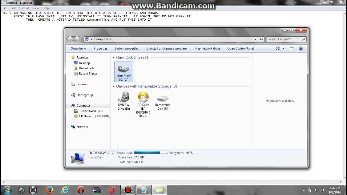Change your view icon in Explorer
This screenshot has width=347, height=195.
coord(278,48)
